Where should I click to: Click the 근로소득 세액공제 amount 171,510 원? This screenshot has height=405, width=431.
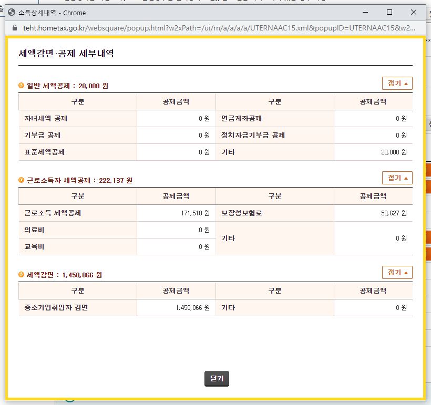click(x=194, y=213)
